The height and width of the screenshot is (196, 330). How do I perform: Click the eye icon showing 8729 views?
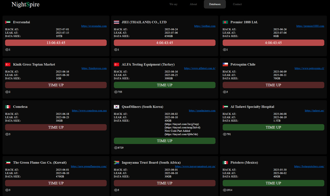point(116,148)
